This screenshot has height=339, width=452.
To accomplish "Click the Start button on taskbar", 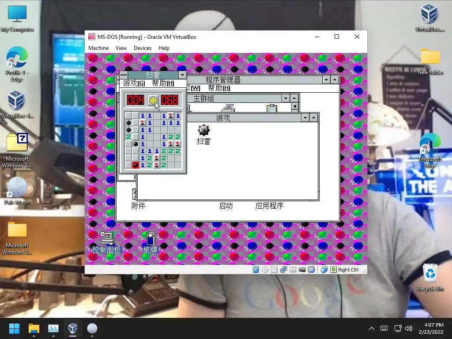I will tap(14, 328).
